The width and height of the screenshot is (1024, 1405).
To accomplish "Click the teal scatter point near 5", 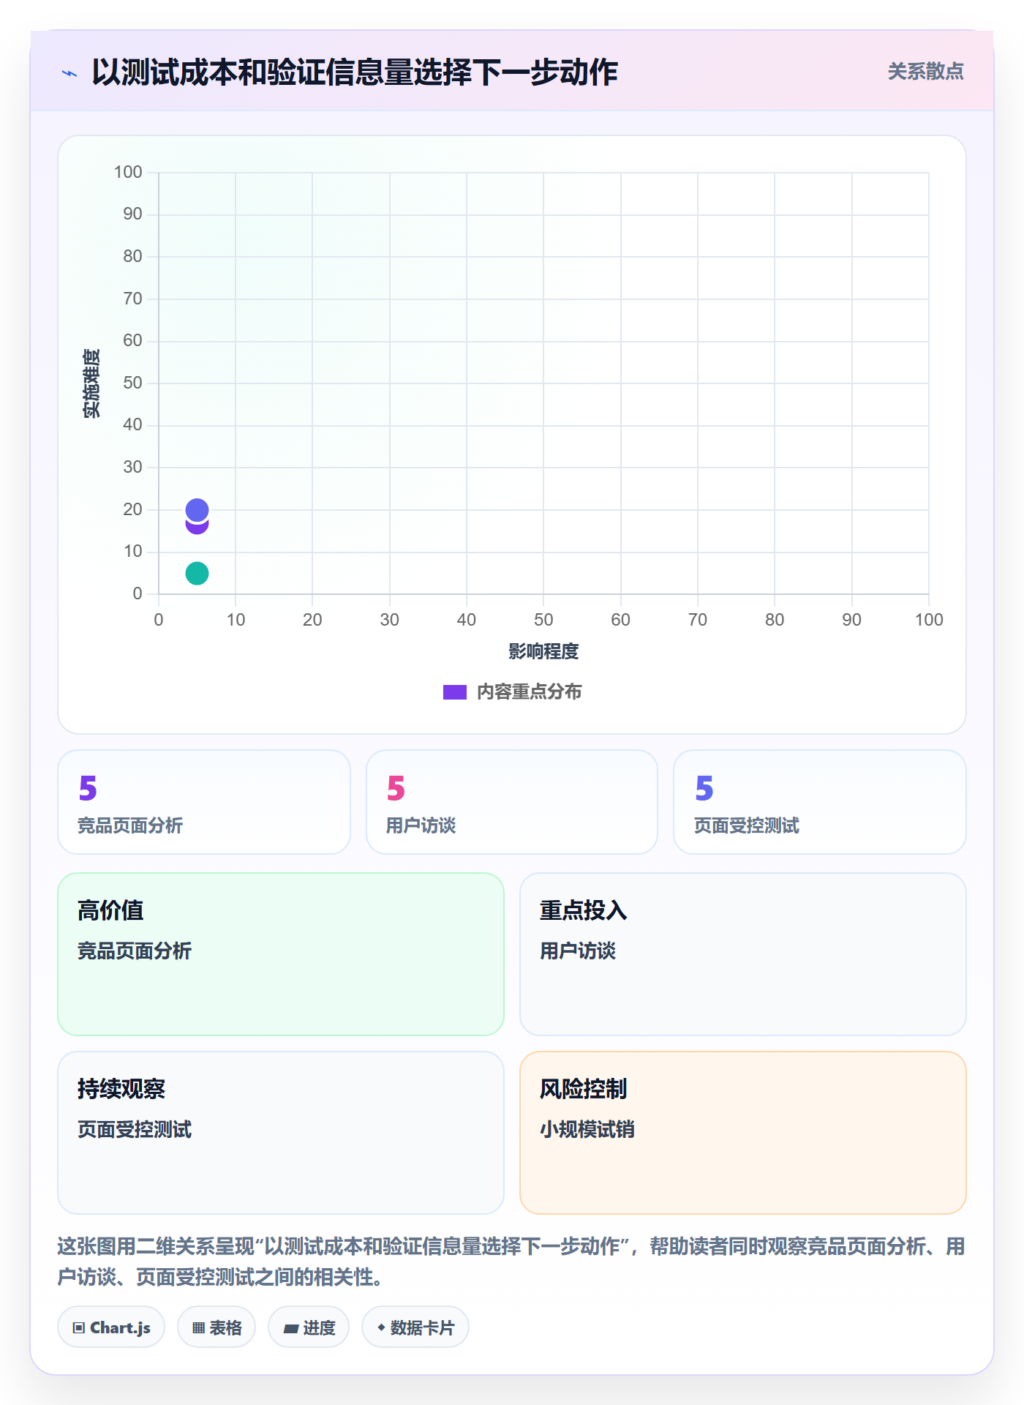I will tap(197, 573).
